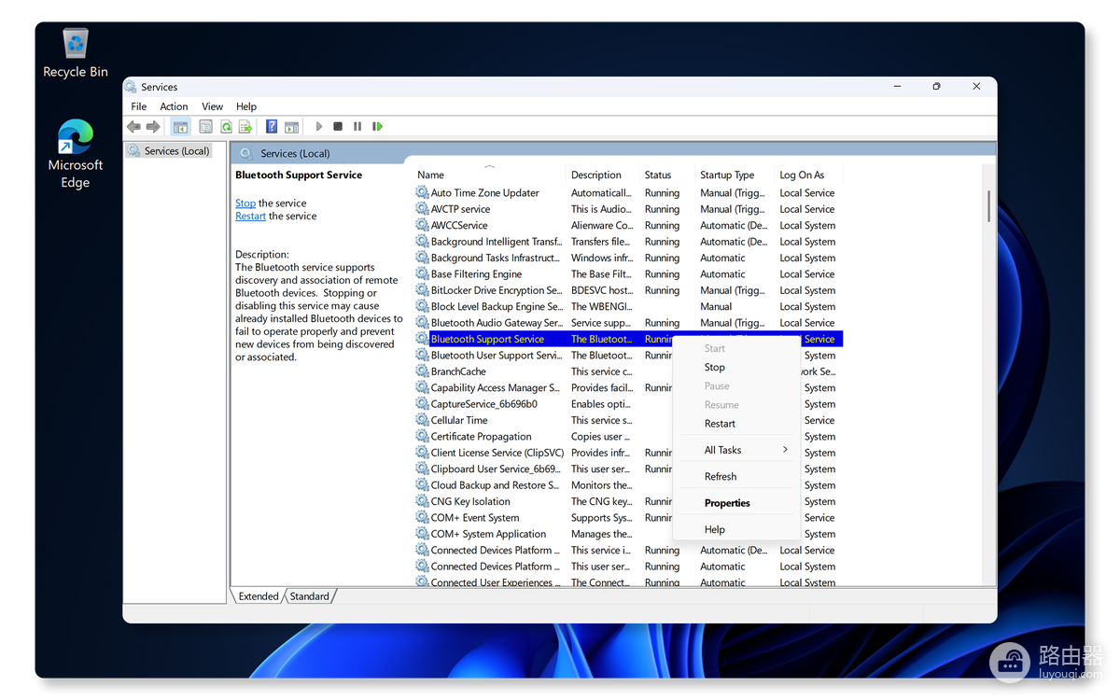Click the Forward arrow in the toolbar

(153, 127)
